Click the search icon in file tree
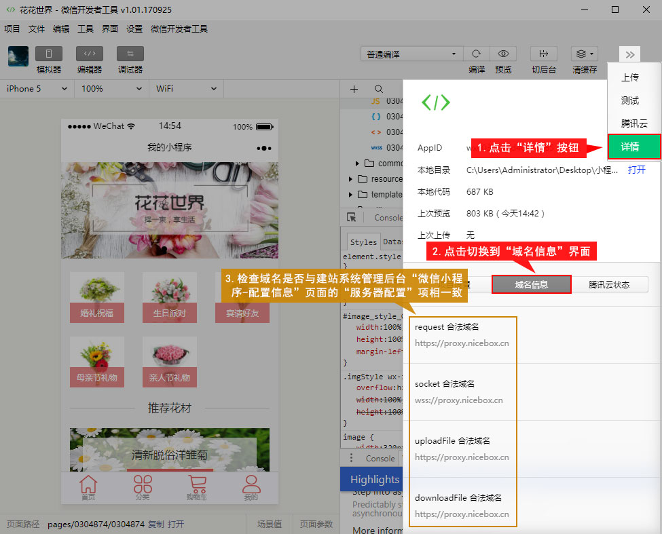Viewport: 662px width, 534px height. [x=378, y=89]
